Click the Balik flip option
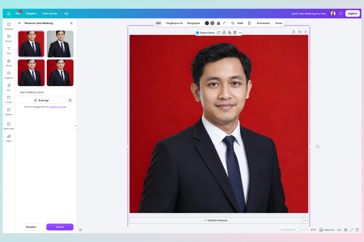This screenshot has height=242, width=364. (240, 23)
